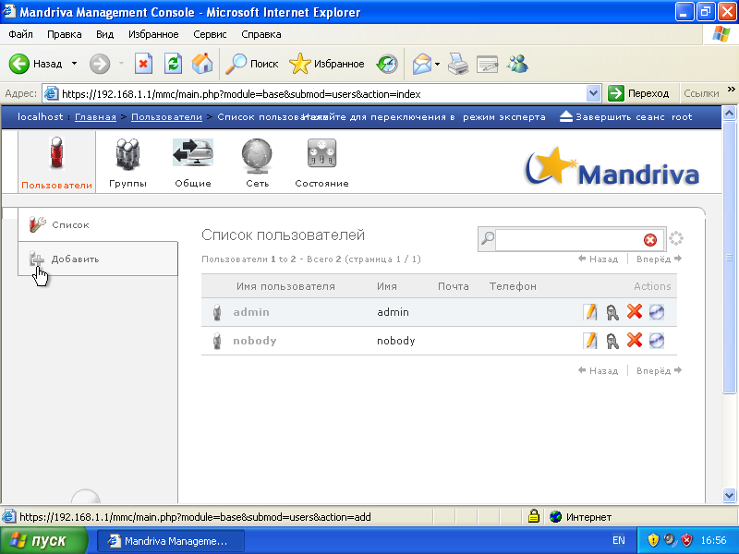Open the address bar dropdown
739x554 pixels.
point(593,94)
